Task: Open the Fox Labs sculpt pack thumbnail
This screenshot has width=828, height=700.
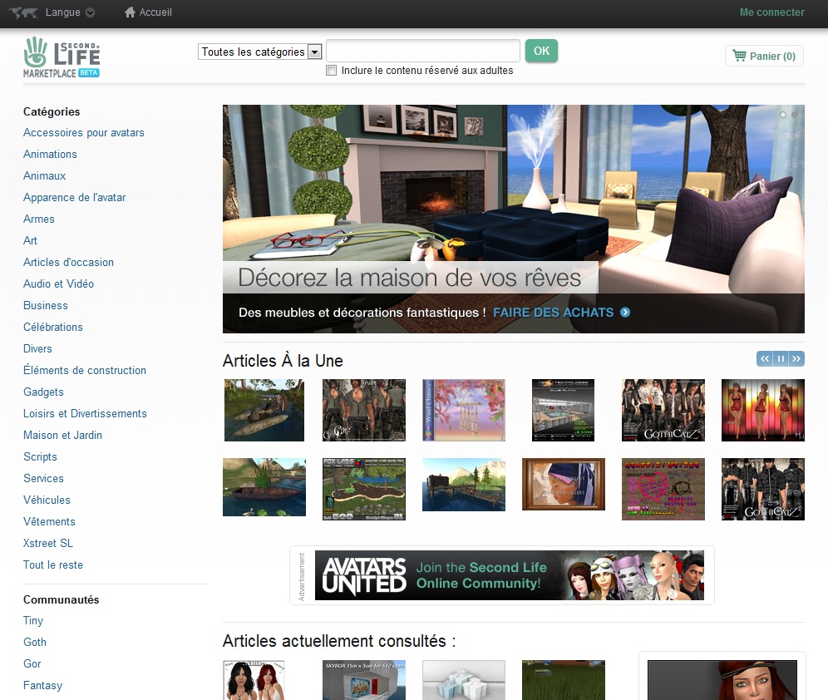Action: [x=364, y=490]
